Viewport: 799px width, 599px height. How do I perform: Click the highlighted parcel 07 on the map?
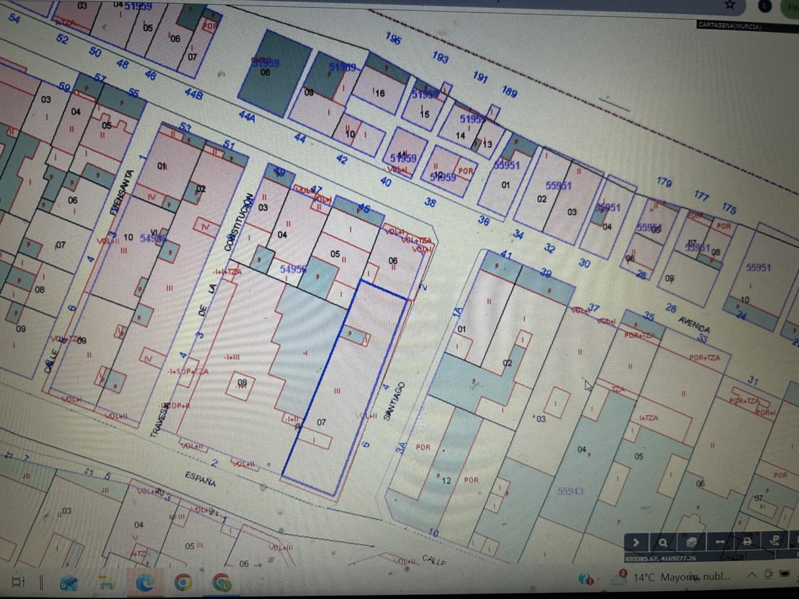(x=321, y=422)
